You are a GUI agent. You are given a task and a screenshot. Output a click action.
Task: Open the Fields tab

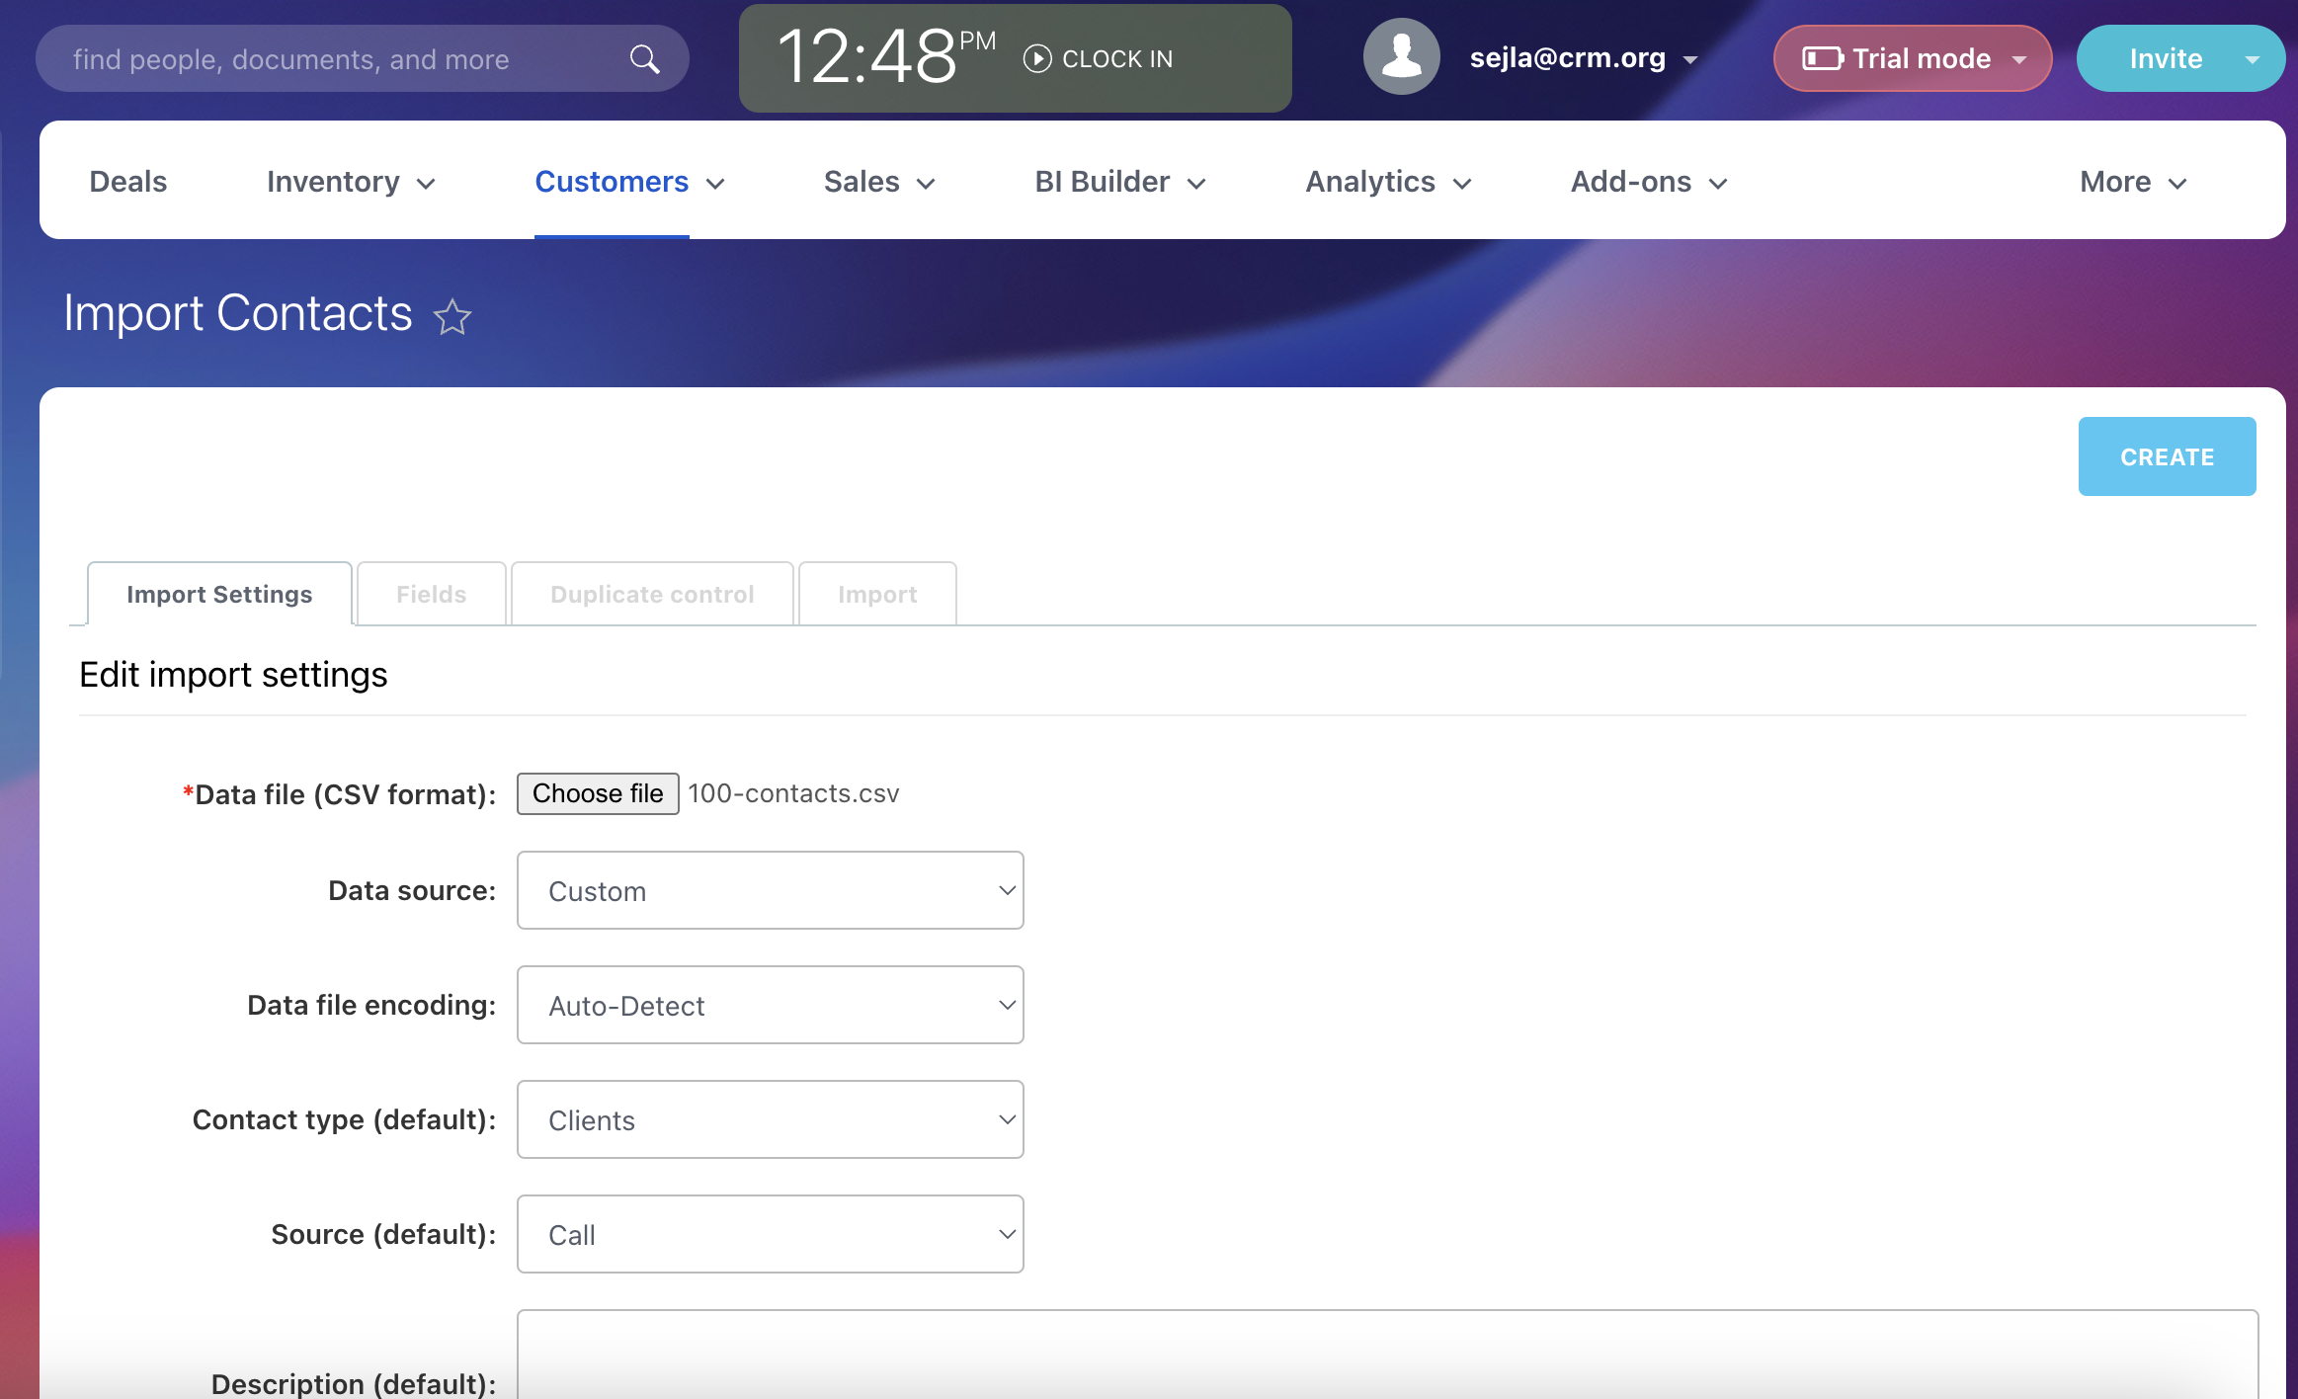point(431,594)
